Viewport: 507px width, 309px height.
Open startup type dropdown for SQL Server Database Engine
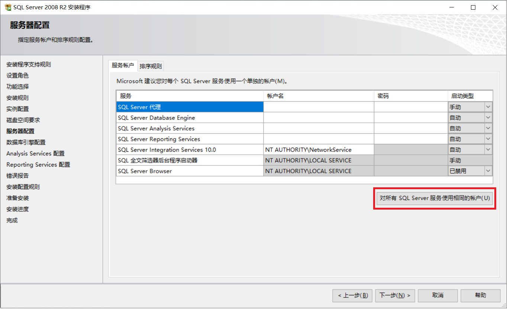[488, 118]
